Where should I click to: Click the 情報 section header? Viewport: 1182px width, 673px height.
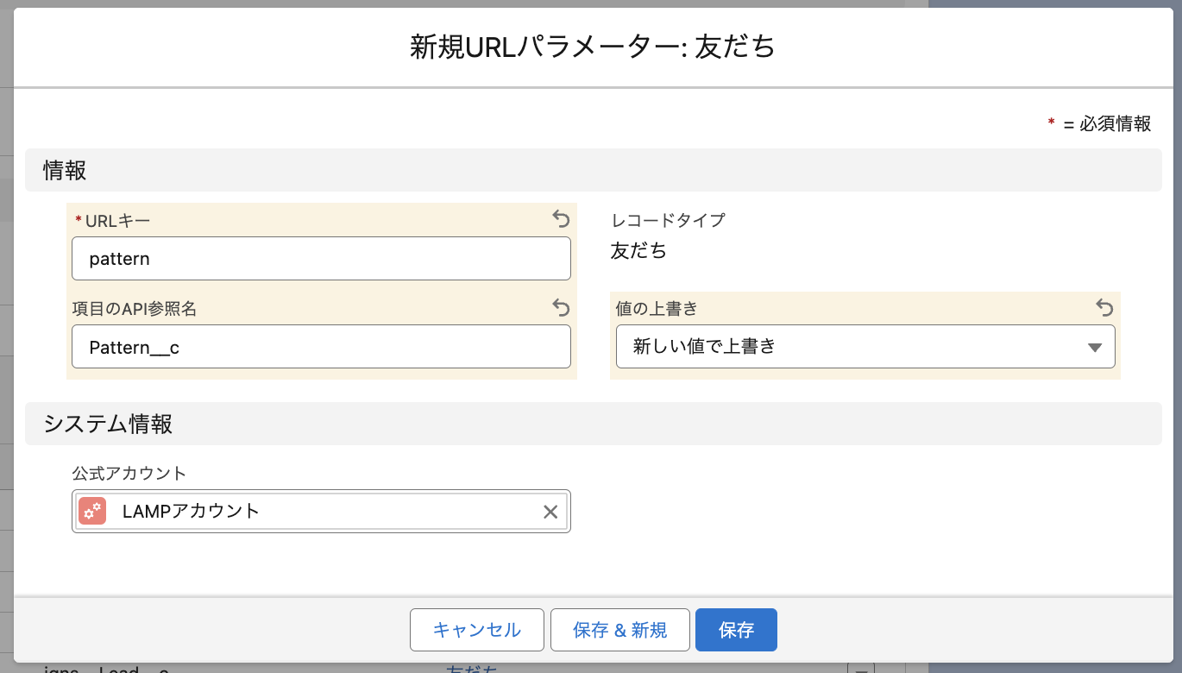pos(66,171)
